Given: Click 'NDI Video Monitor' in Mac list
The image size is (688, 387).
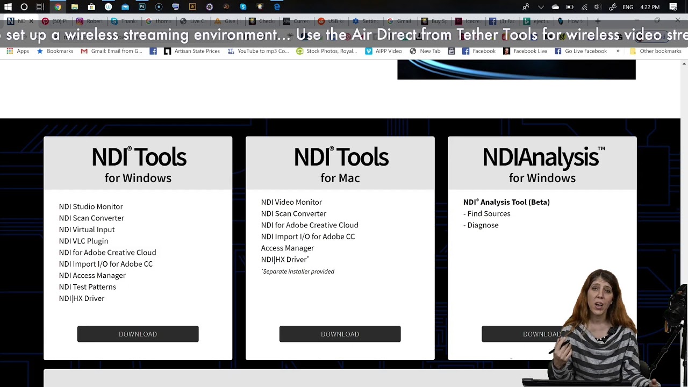Looking at the screenshot, I should (x=291, y=202).
